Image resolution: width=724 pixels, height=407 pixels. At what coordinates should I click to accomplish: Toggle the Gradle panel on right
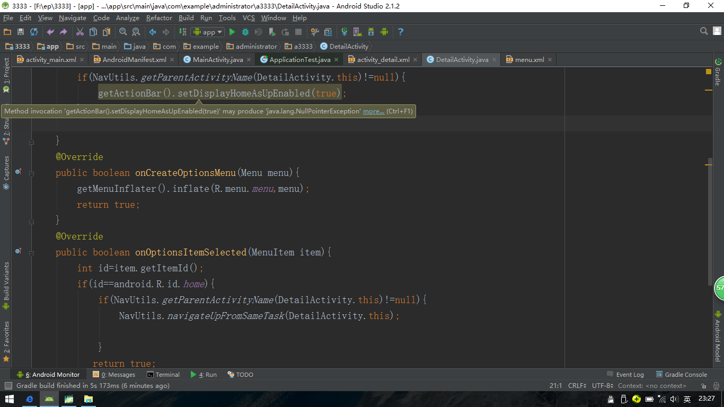tap(718, 73)
